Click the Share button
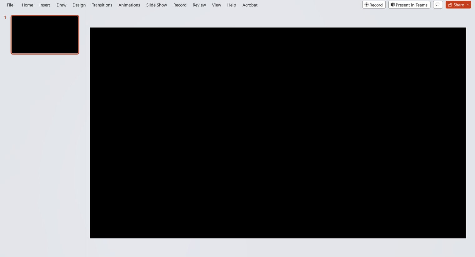 [x=456, y=5]
